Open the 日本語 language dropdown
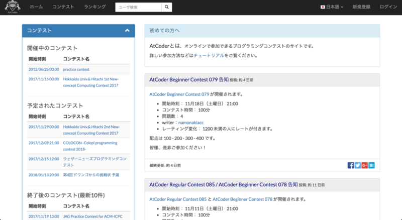The height and width of the screenshot is (220, 402). tap(332, 7)
